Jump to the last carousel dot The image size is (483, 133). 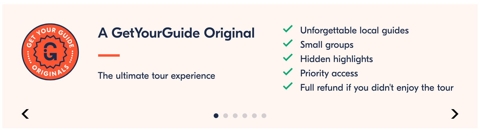[264, 116]
